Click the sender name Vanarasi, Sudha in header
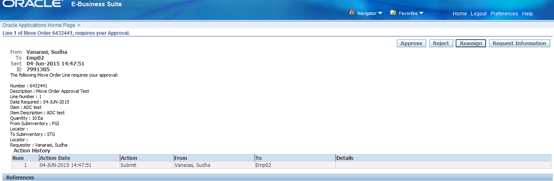Image resolution: width=554 pixels, height=181 pixels. coord(47,52)
